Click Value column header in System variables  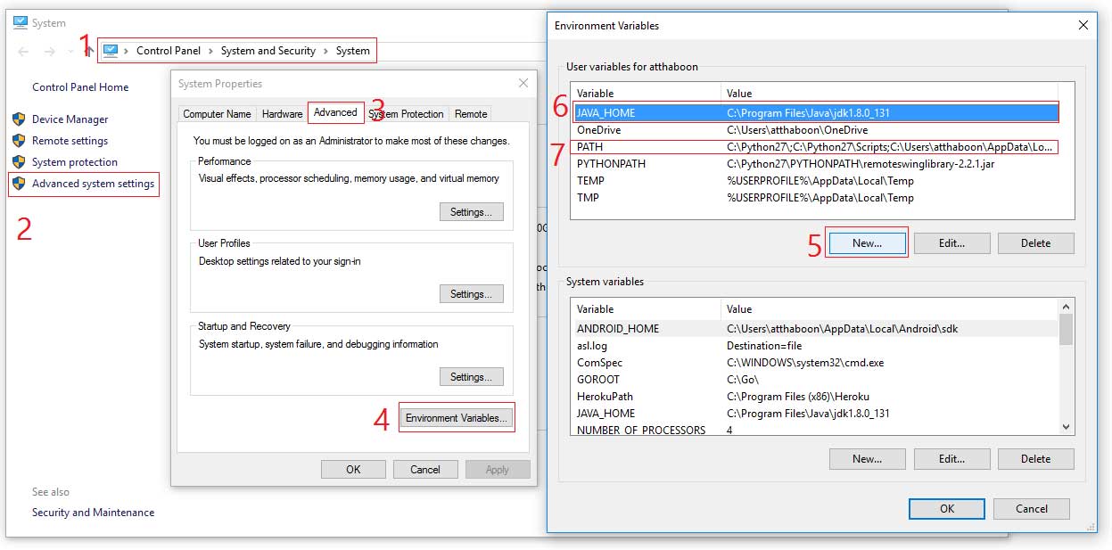pos(889,309)
